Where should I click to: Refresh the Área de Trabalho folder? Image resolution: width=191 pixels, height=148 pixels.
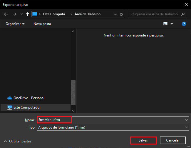click(x=122, y=14)
